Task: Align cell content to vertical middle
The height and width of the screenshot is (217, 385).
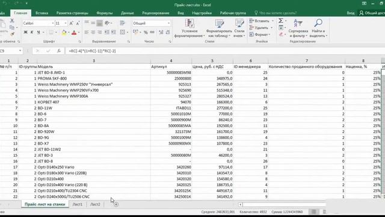Action: tap(93, 23)
